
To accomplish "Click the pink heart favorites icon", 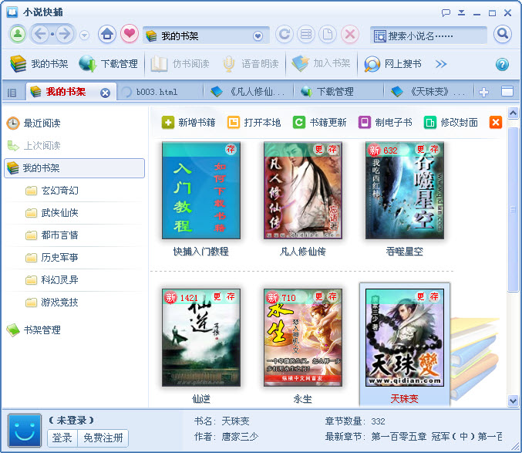I will [x=130, y=34].
